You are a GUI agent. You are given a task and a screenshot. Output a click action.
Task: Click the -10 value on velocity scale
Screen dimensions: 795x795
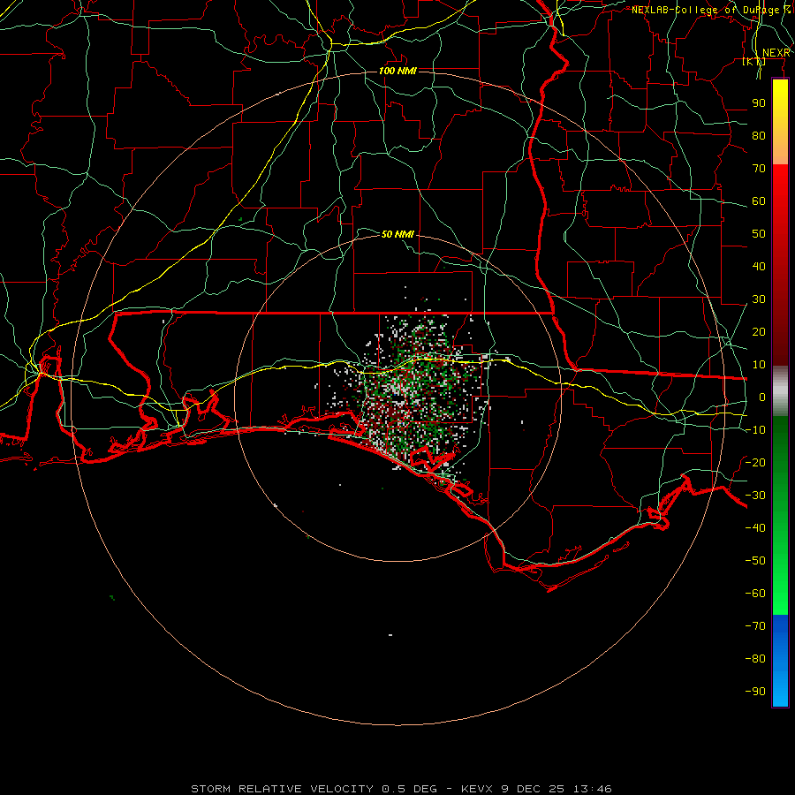point(755,430)
